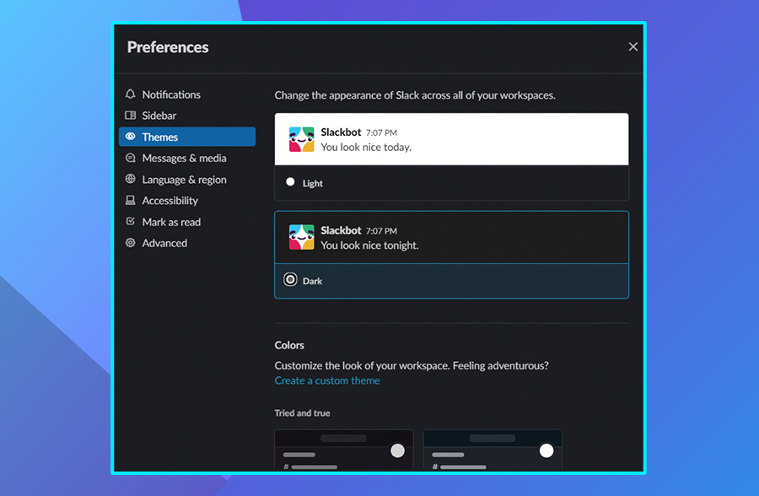
Task: Click the icon beside Messages & media
Action: click(130, 158)
